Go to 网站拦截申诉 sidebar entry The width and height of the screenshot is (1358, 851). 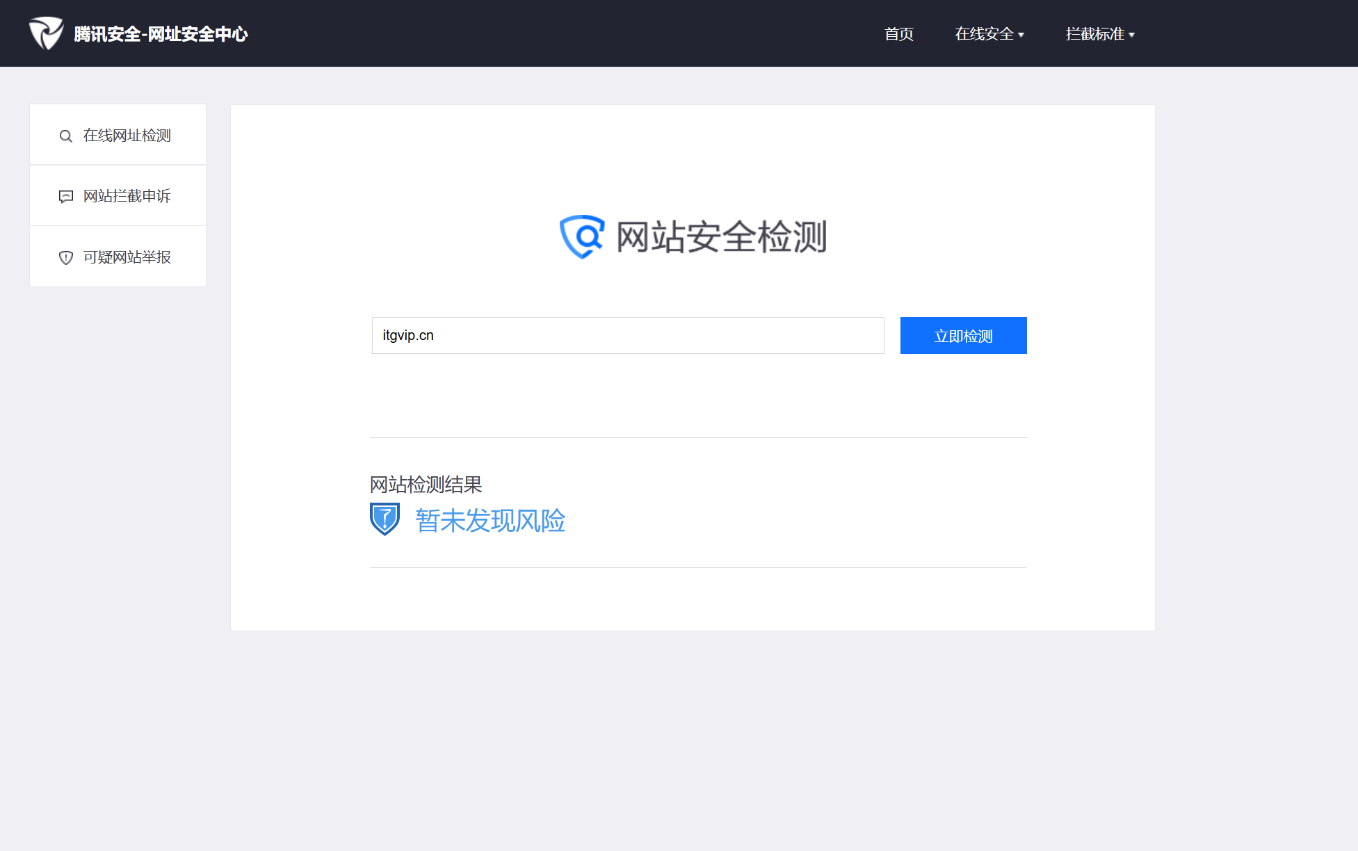(x=127, y=196)
